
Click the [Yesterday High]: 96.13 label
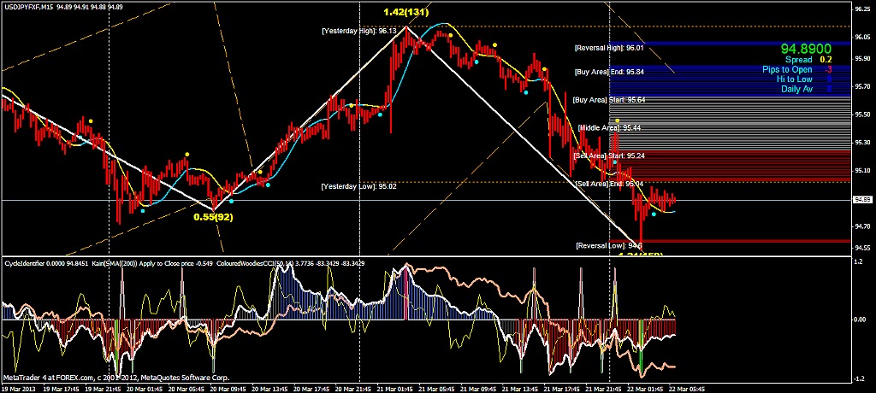[359, 31]
